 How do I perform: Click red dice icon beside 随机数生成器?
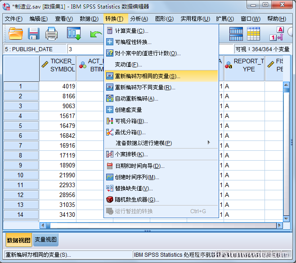click(x=110, y=200)
